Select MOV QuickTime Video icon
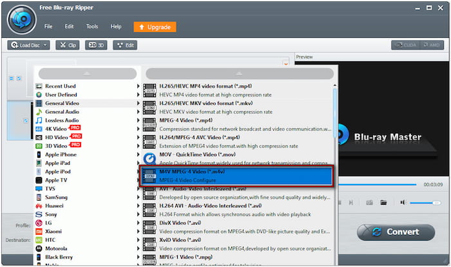 pos(149,159)
